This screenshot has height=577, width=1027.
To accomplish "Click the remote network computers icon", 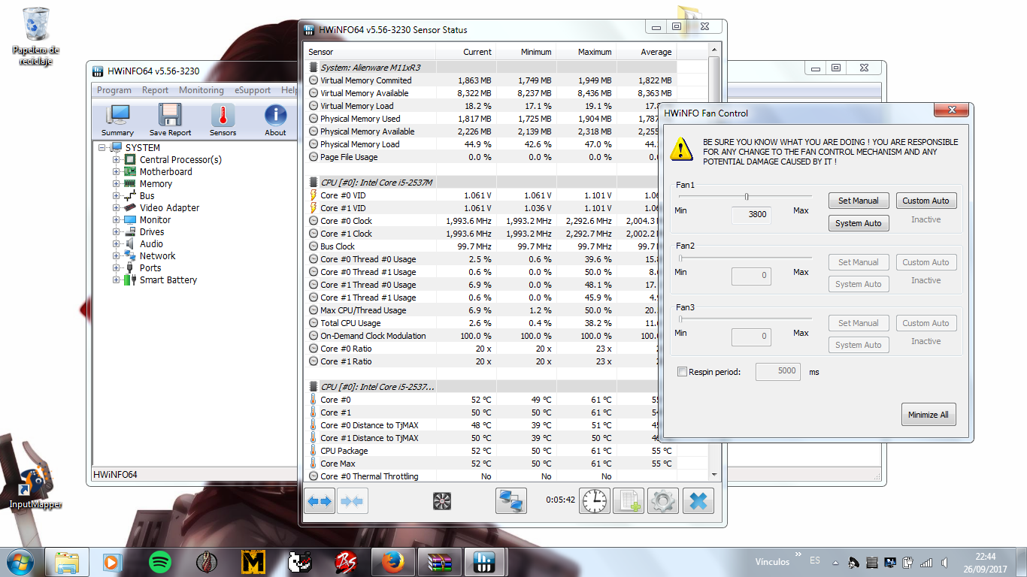I will coord(511,501).
